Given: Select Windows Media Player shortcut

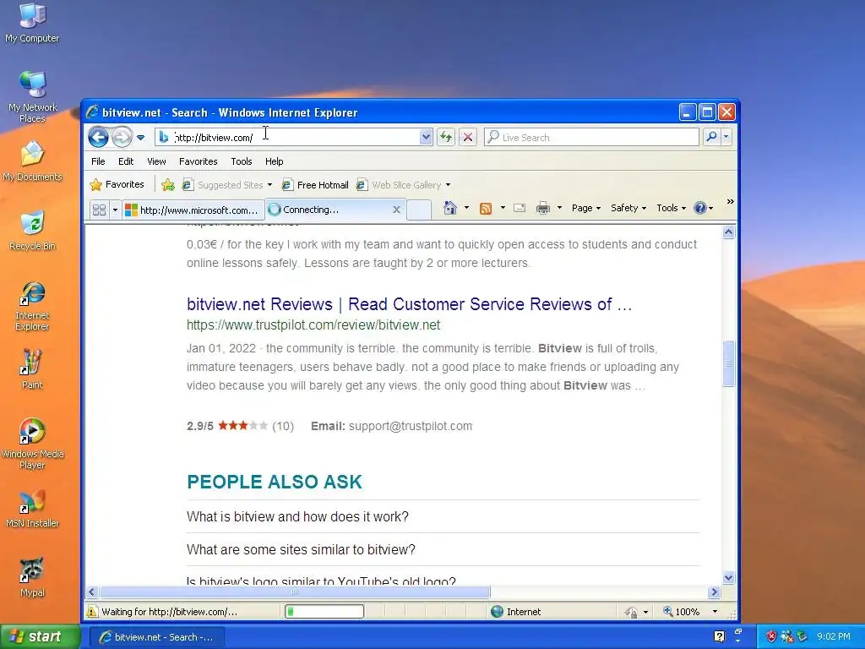Looking at the screenshot, I should tap(32, 444).
